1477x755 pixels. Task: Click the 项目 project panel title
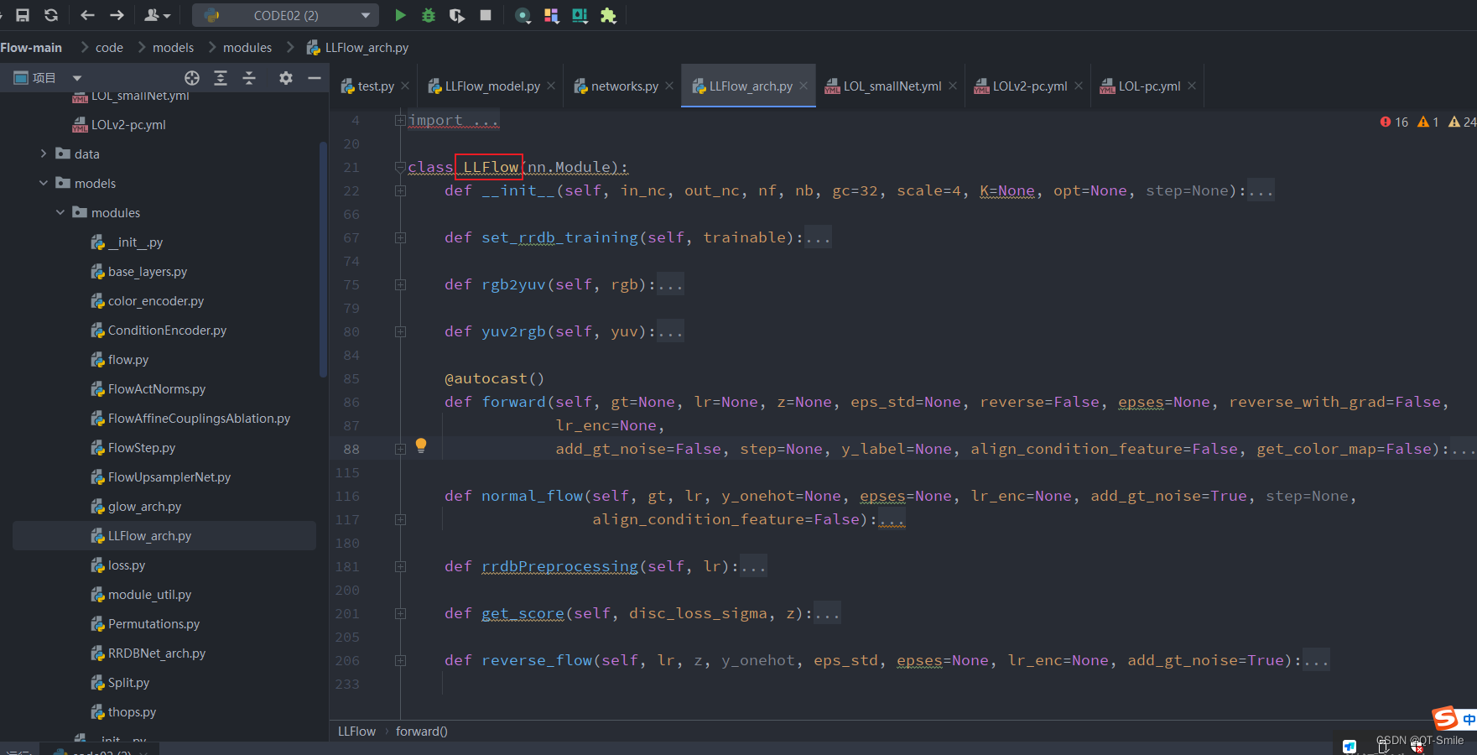pos(44,78)
